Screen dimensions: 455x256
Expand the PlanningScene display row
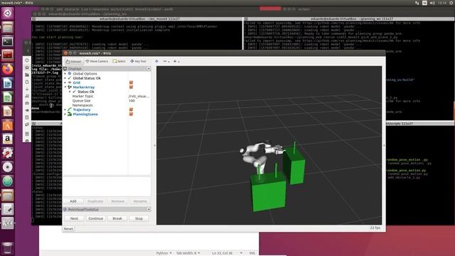tap(65, 114)
